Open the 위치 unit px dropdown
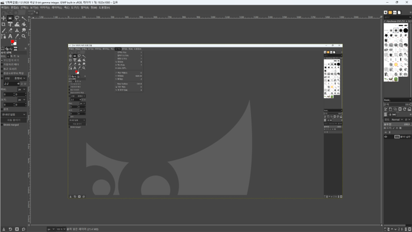 [x=22, y=90]
